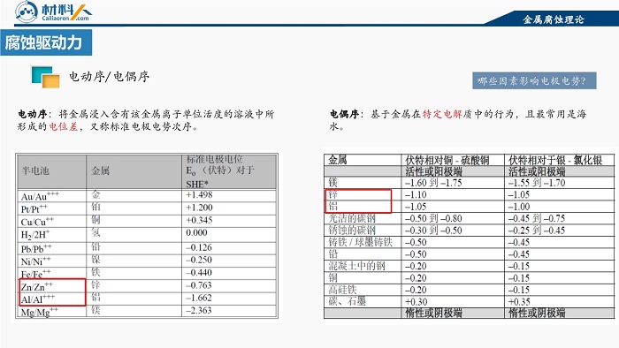619x348 pixels.
Task: Click the 伏特相对铜-硫酸铜 column header
Action: tap(447, 160)
